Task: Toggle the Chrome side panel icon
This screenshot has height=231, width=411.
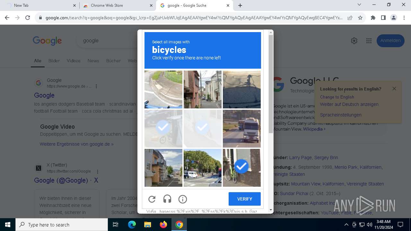Action: coord(383,18)
